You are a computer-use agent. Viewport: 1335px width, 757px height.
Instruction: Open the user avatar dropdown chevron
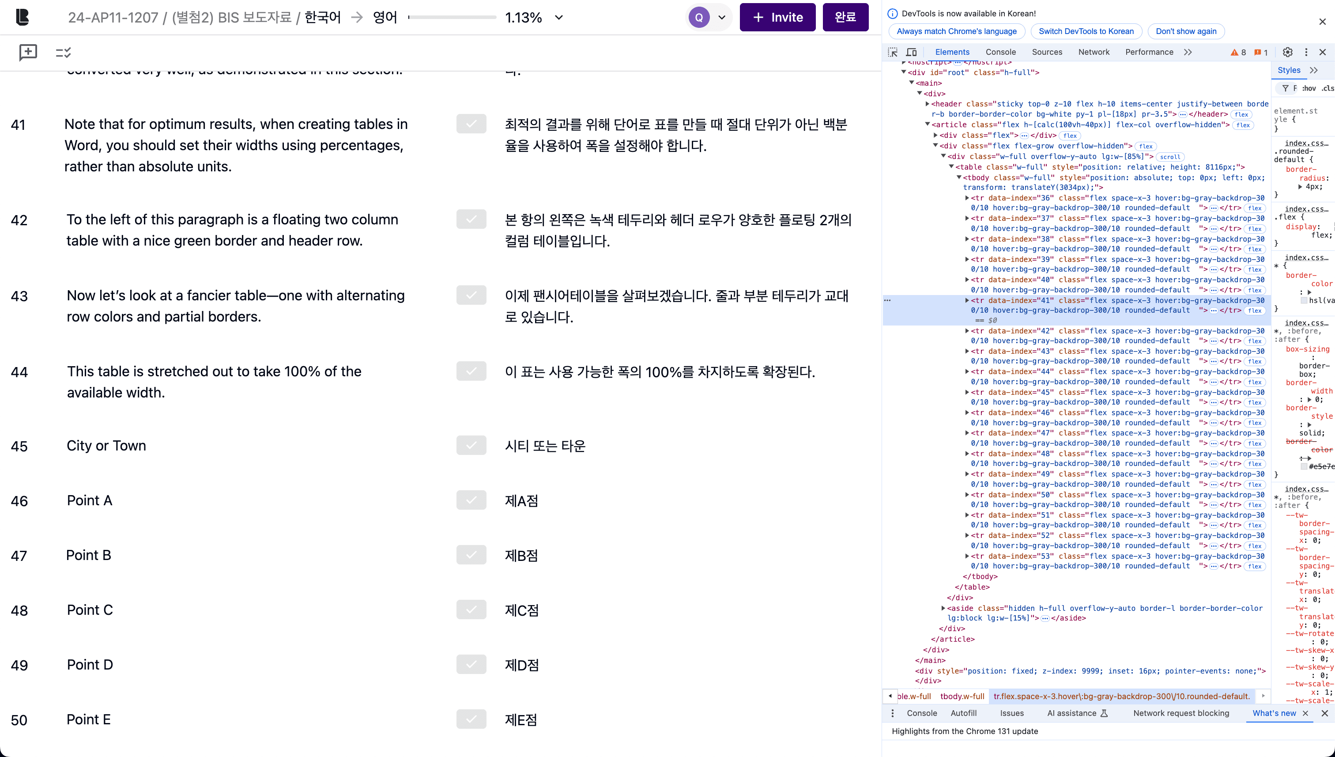tap(722, 17)
